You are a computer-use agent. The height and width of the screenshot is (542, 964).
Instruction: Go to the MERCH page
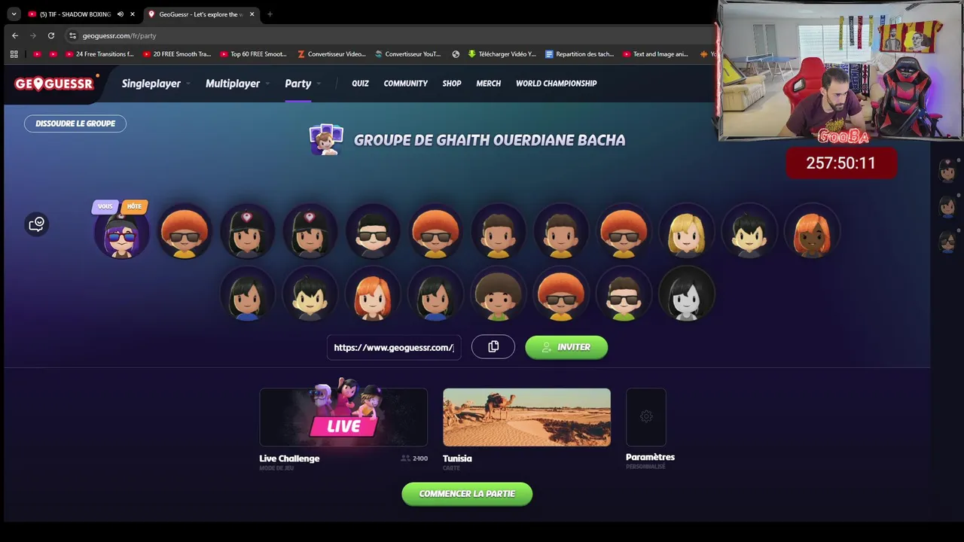488,84
